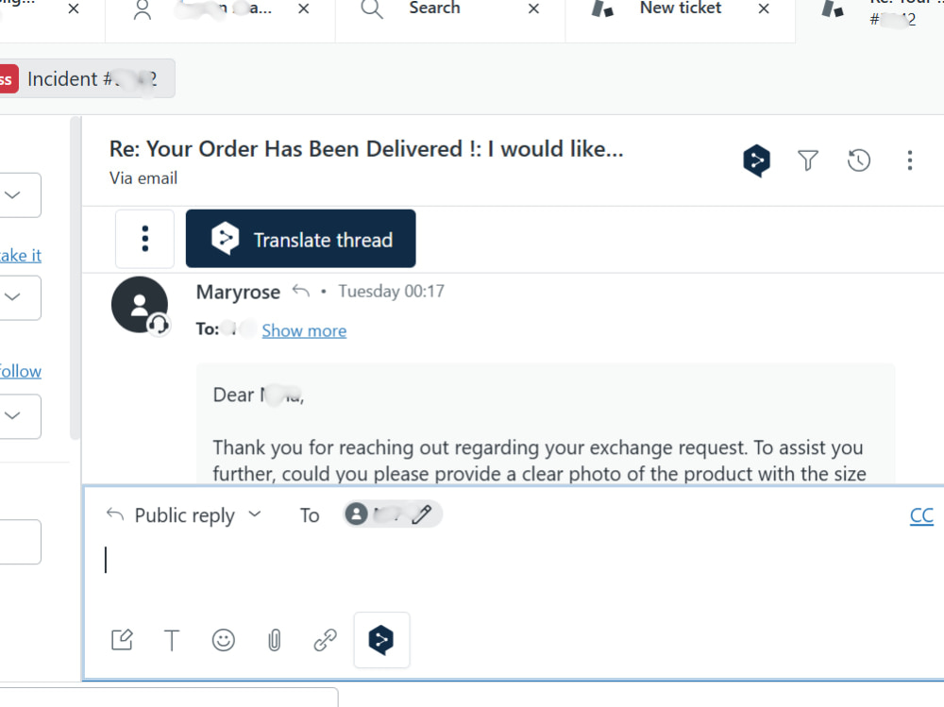Close the Search tab
Screen dimensions: 944x707
tap(533, 8)
